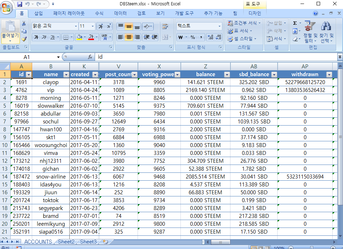Screen dimensions: 343x249
Task: Increase the font size
Action: pos(101,26)
